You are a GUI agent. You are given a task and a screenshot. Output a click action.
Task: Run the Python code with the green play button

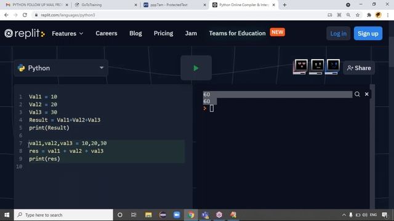pyautogui.click(x=196, y=68)
